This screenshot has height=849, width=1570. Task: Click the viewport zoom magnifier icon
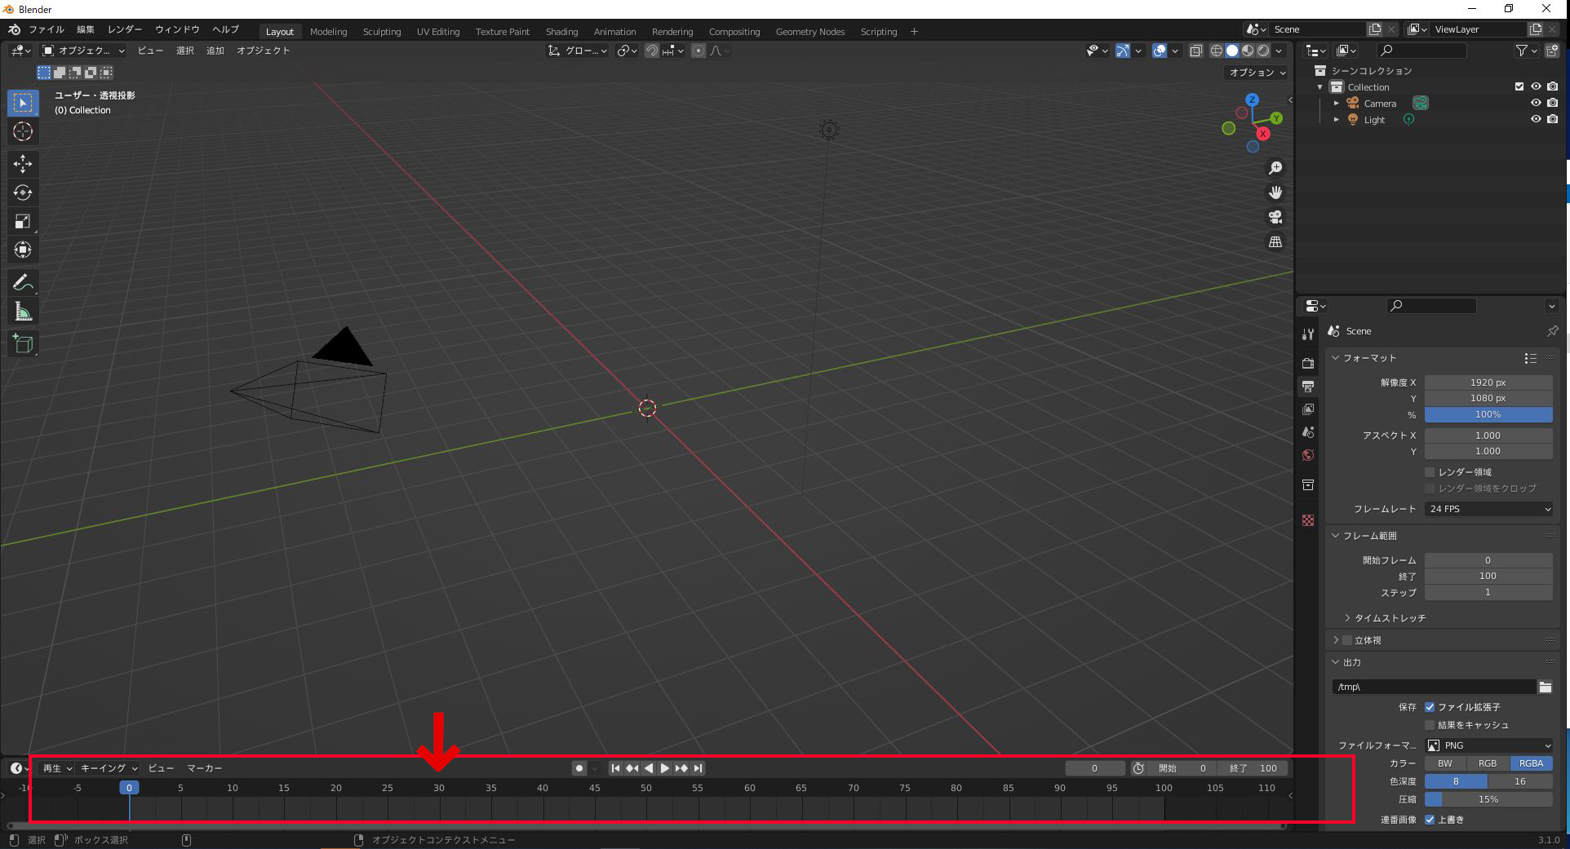[1275, 168]
